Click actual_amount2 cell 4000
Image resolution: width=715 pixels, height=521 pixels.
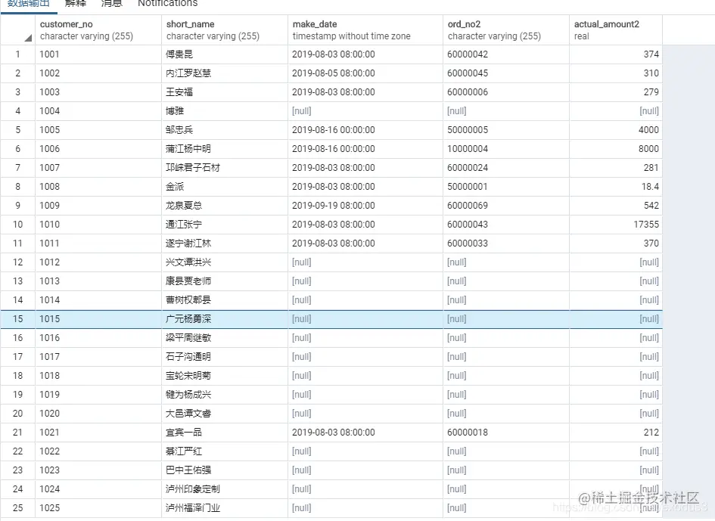[616, 130]
